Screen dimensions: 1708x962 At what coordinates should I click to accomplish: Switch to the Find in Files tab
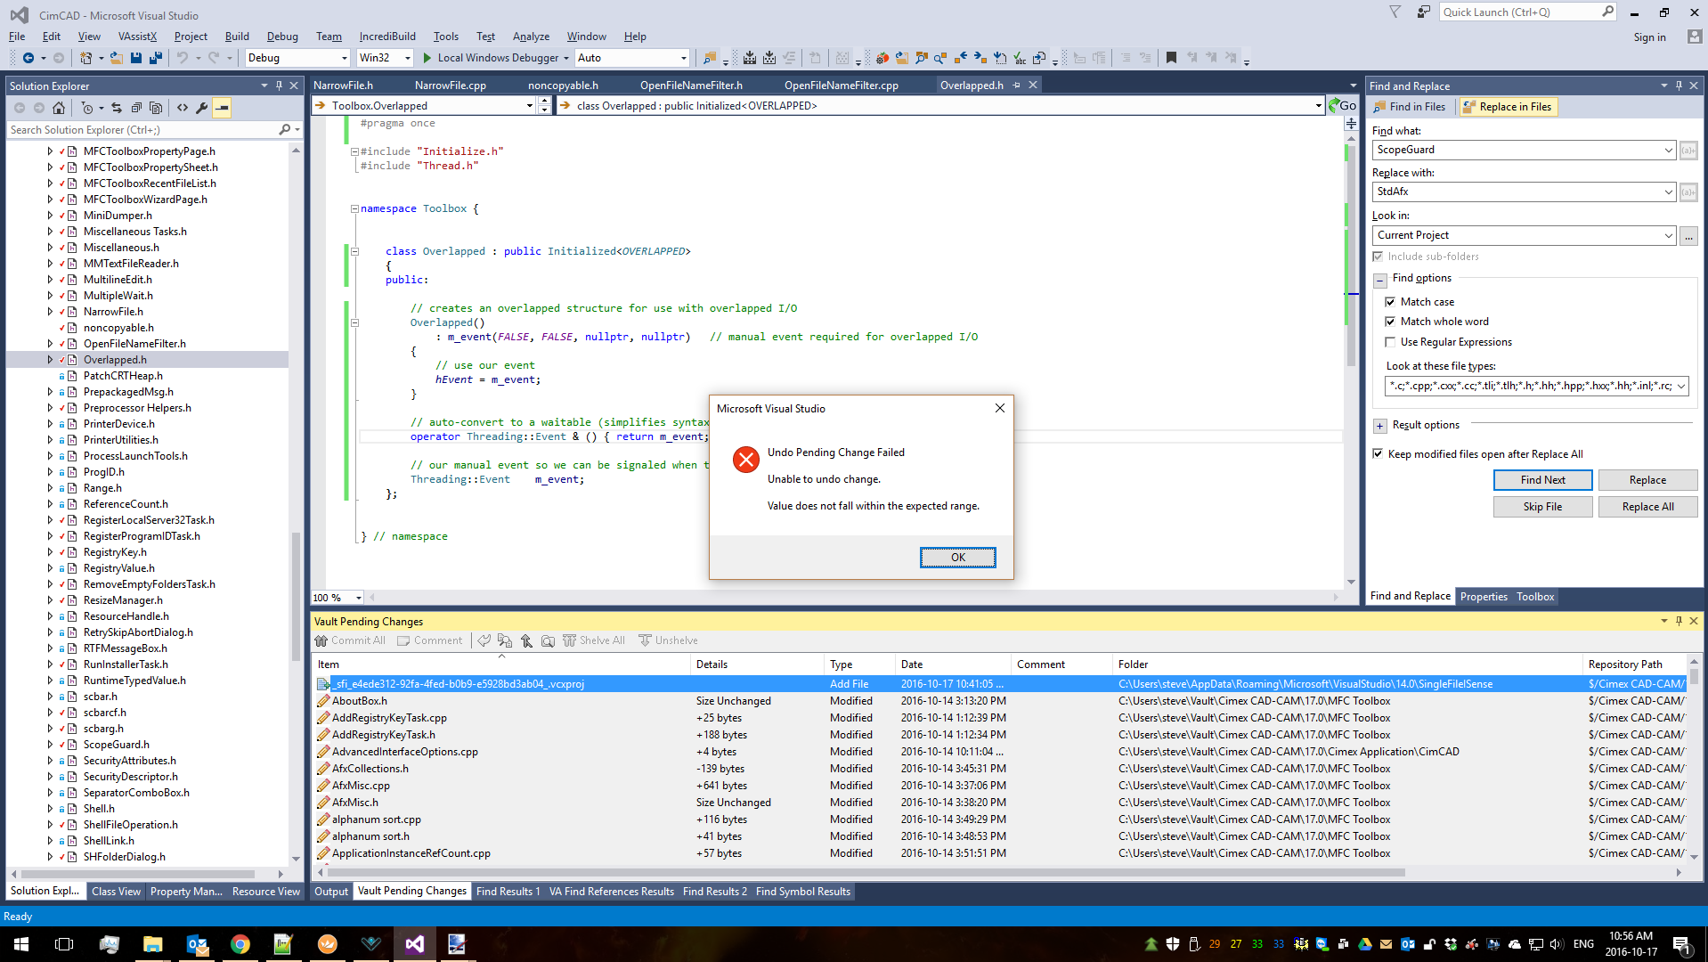coord(1410,107)
